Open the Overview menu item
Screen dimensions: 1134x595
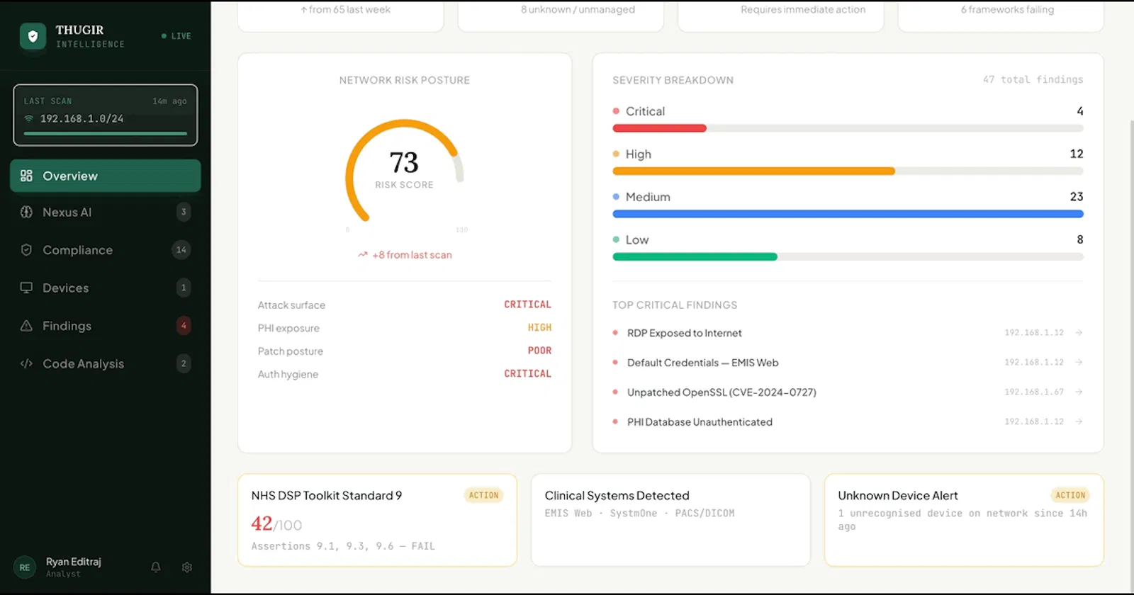106,176
